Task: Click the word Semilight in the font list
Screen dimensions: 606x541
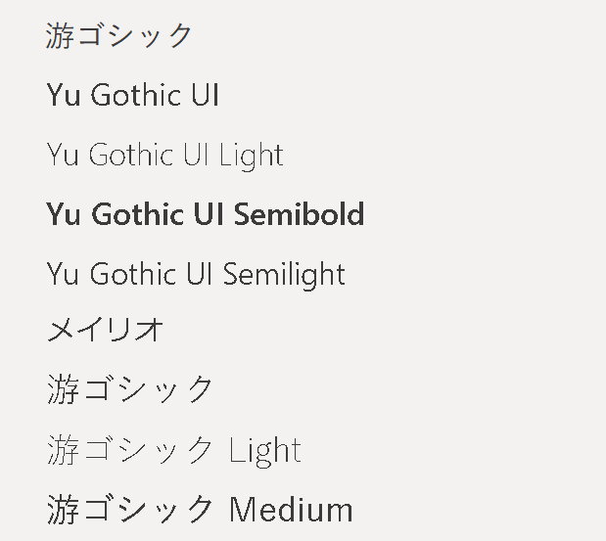Action: (x=284, y=275)
